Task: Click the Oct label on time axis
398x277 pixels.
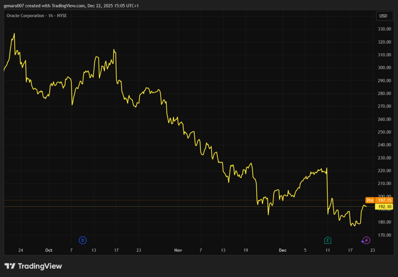Action: (49, 250)
